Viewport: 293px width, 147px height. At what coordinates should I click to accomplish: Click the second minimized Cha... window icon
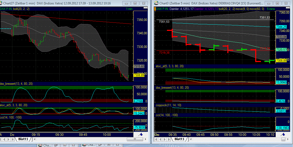coord(84,145)
